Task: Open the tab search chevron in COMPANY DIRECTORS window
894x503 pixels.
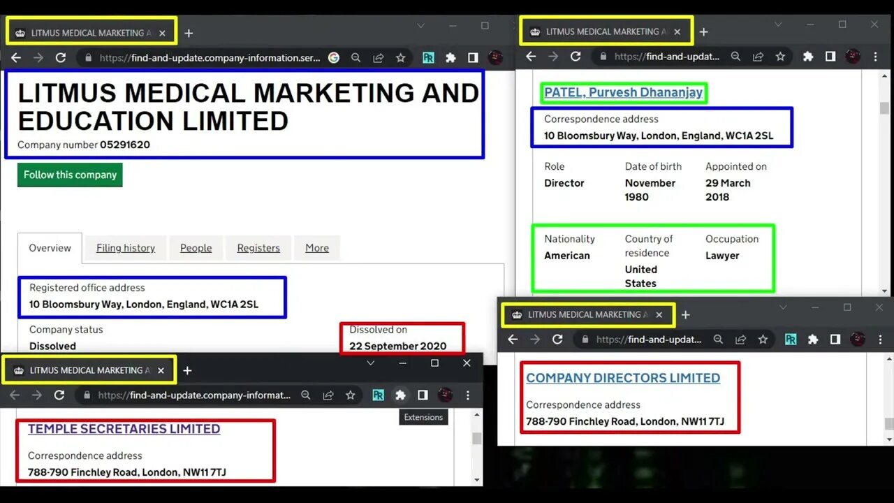Action: click(783, 307)
